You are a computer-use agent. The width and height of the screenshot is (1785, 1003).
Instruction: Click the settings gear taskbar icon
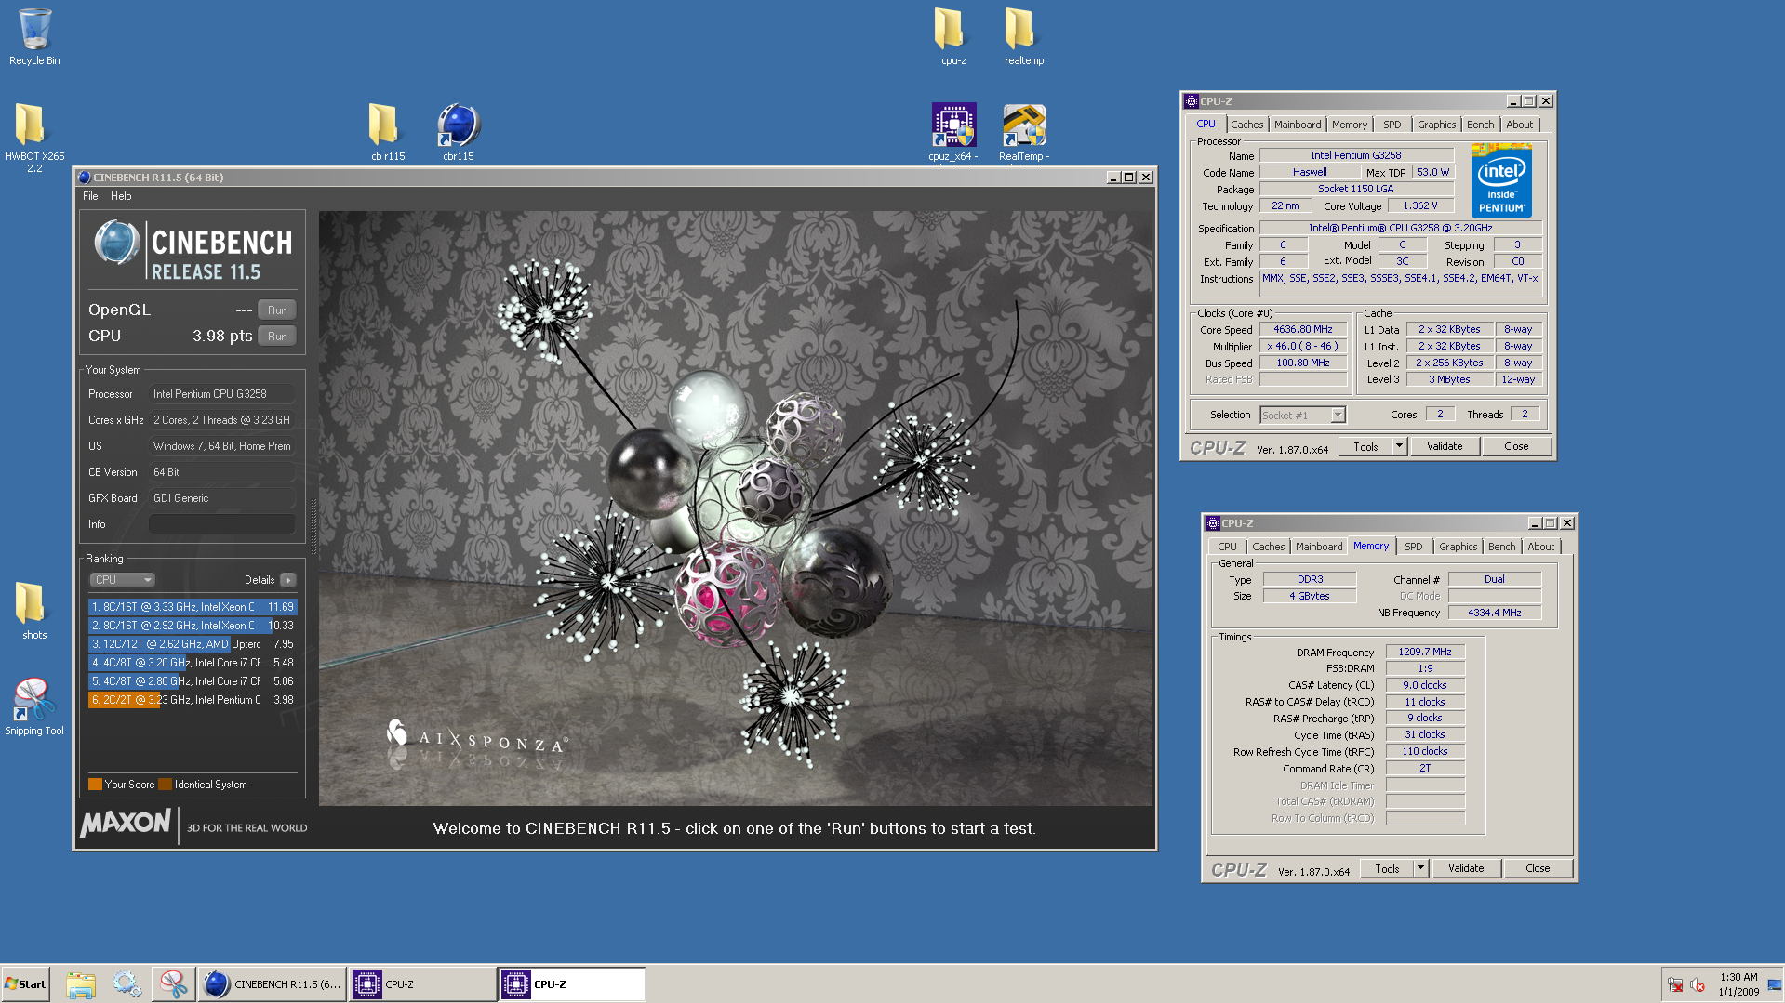(127, 984)
